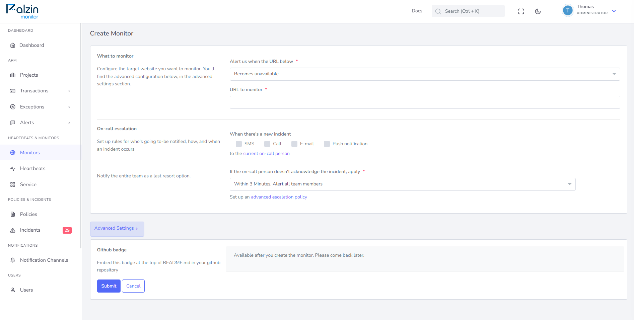Expand Advanced Settings section
The height and width of the screenshot is (320, 634).
(117, 229)
